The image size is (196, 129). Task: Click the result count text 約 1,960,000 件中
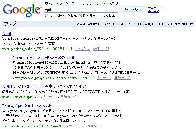[151, 24]
